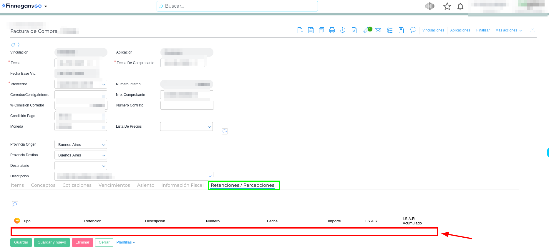Open the Información Fiscal tab

click(183, 185)
